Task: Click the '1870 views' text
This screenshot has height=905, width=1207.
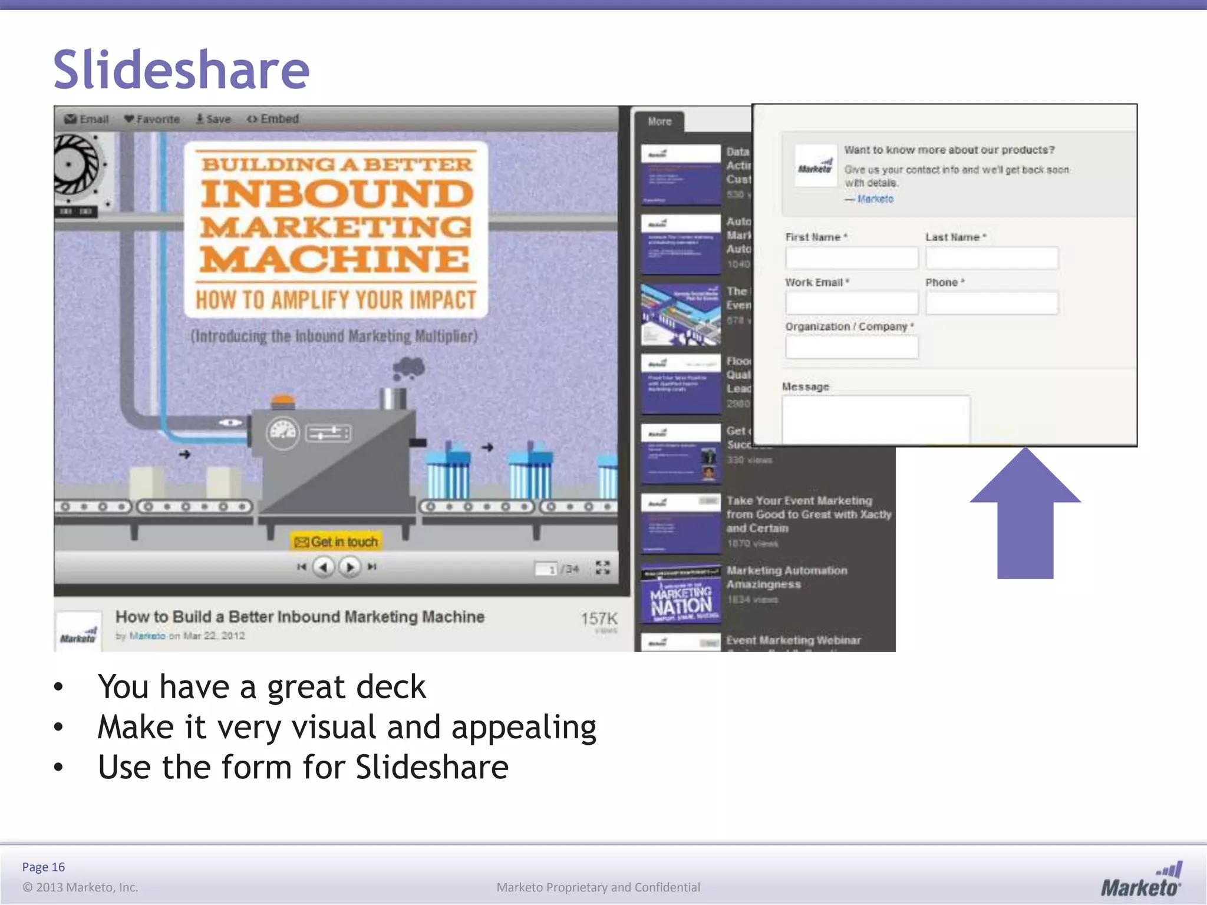Action: [x=752, y=544]
